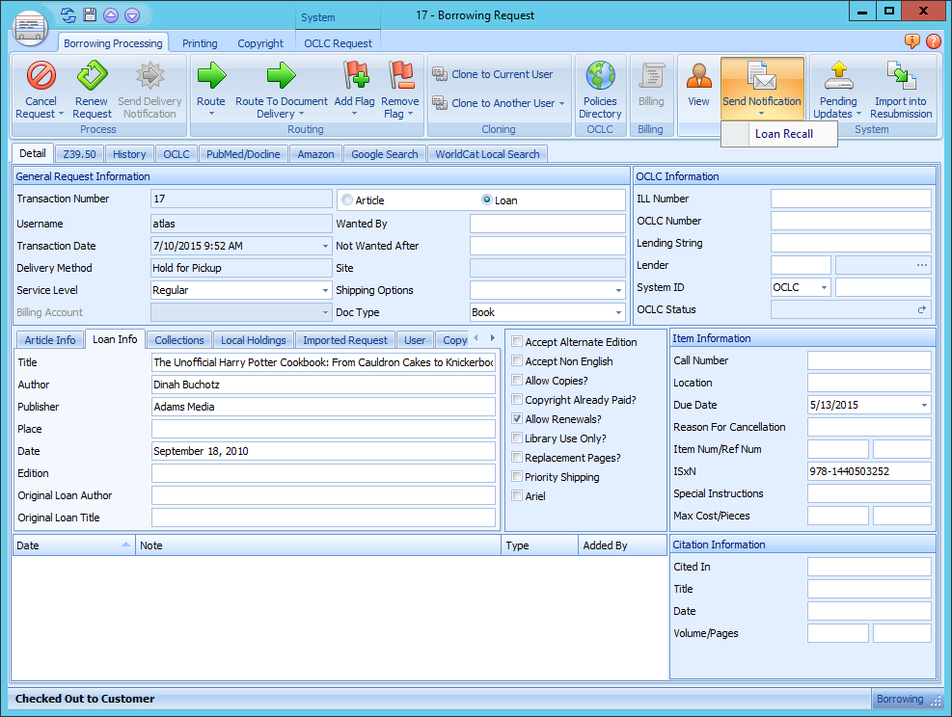Choose Loan Recall from the menu
The height and width of the screenshot is (717, 952).
(x=783, y=134)
